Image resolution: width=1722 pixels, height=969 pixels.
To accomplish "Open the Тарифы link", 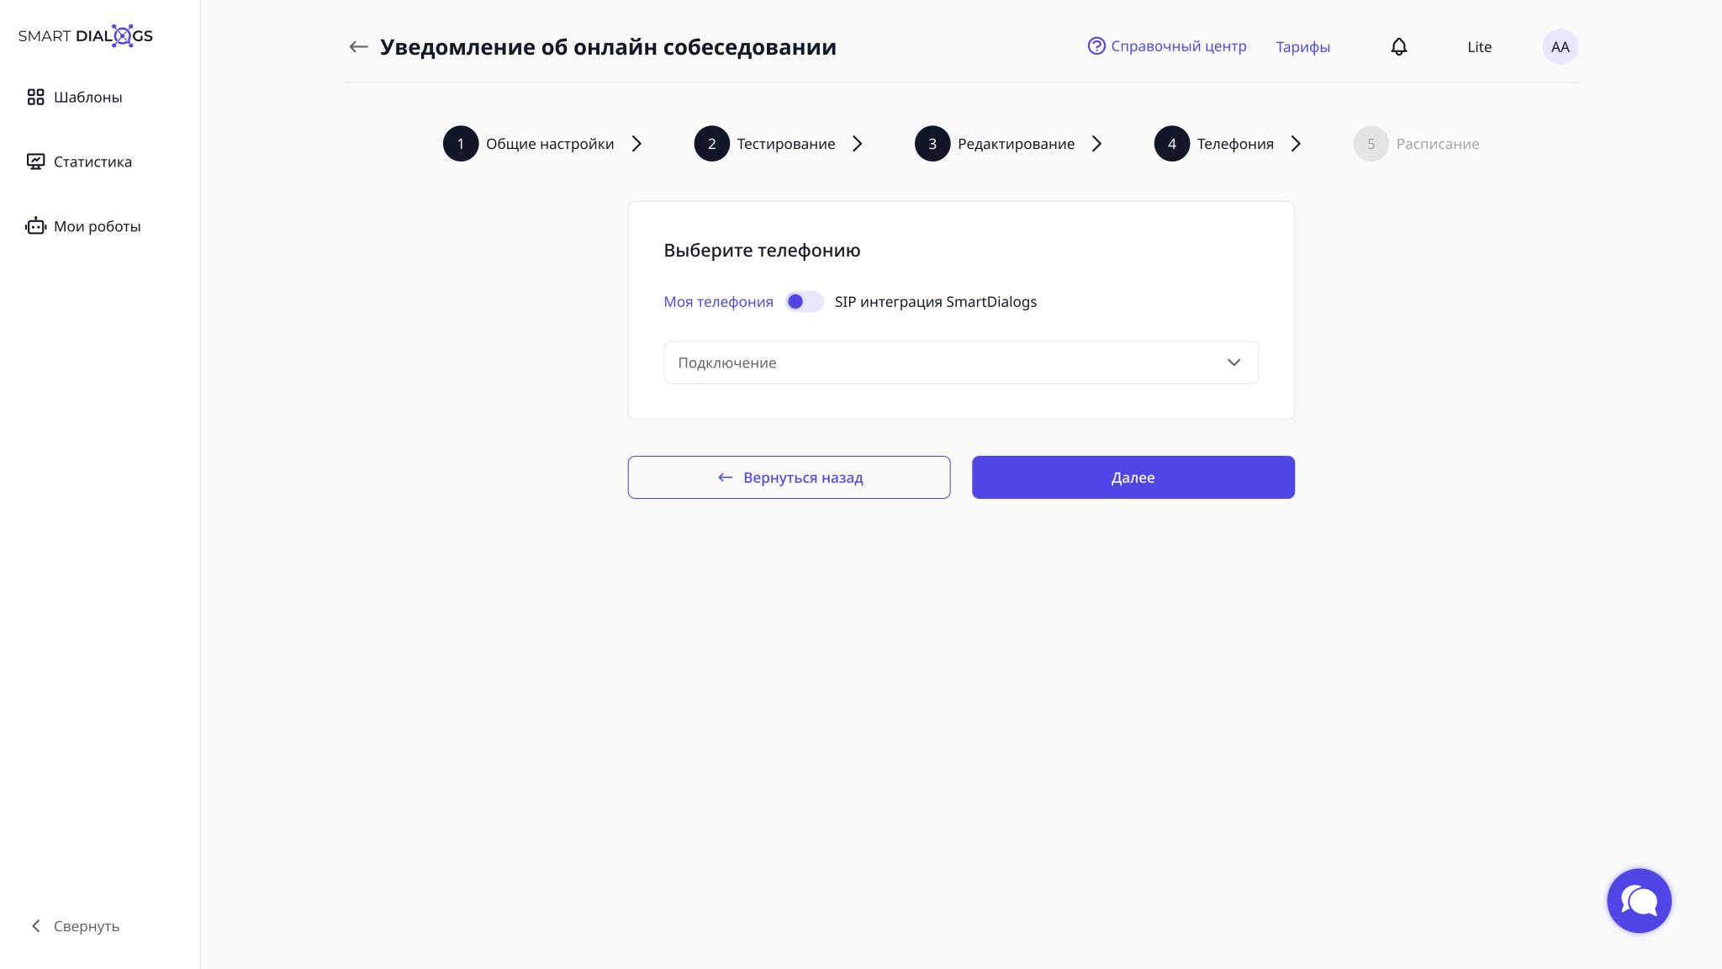I will [1302, 47].
